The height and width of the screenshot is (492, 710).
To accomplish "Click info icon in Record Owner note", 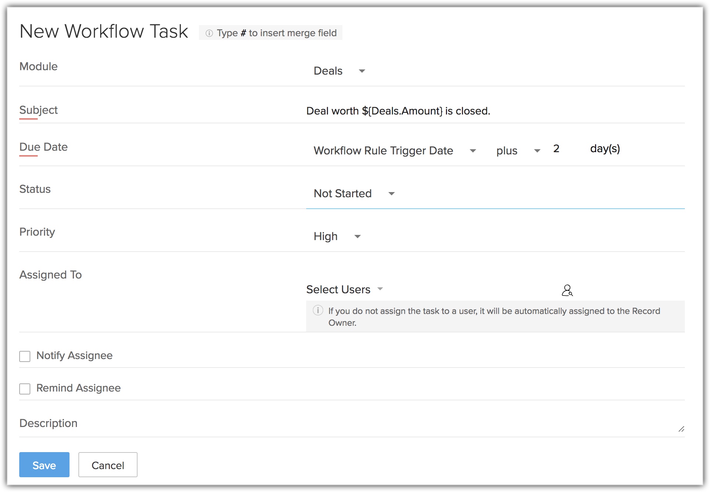I will pyautogui.click(x=318, y=310).
